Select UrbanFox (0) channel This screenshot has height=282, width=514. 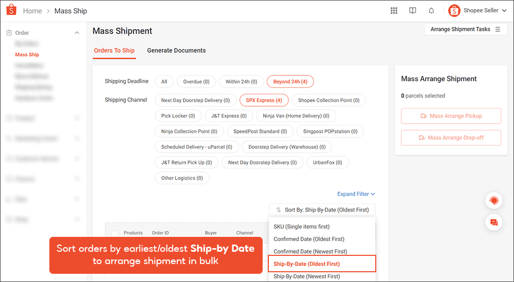327,162
